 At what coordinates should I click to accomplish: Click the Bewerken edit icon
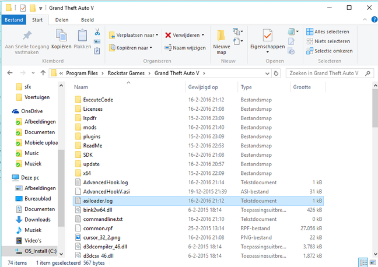point(291,41)
